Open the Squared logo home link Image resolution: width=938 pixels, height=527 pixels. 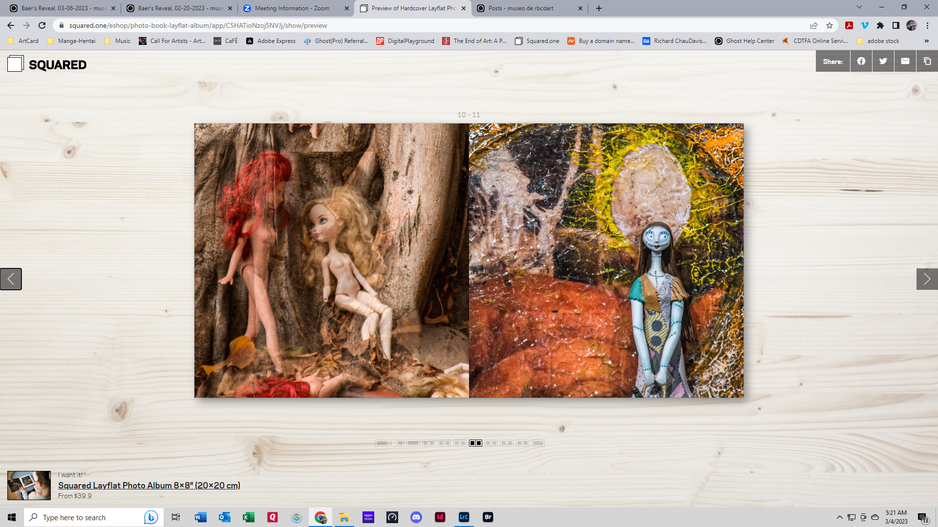click(47, 64)
